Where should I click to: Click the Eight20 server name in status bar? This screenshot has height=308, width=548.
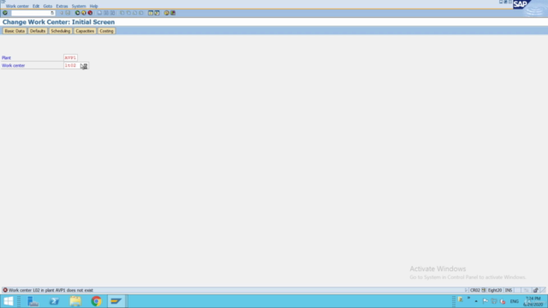tap(495, 290)
